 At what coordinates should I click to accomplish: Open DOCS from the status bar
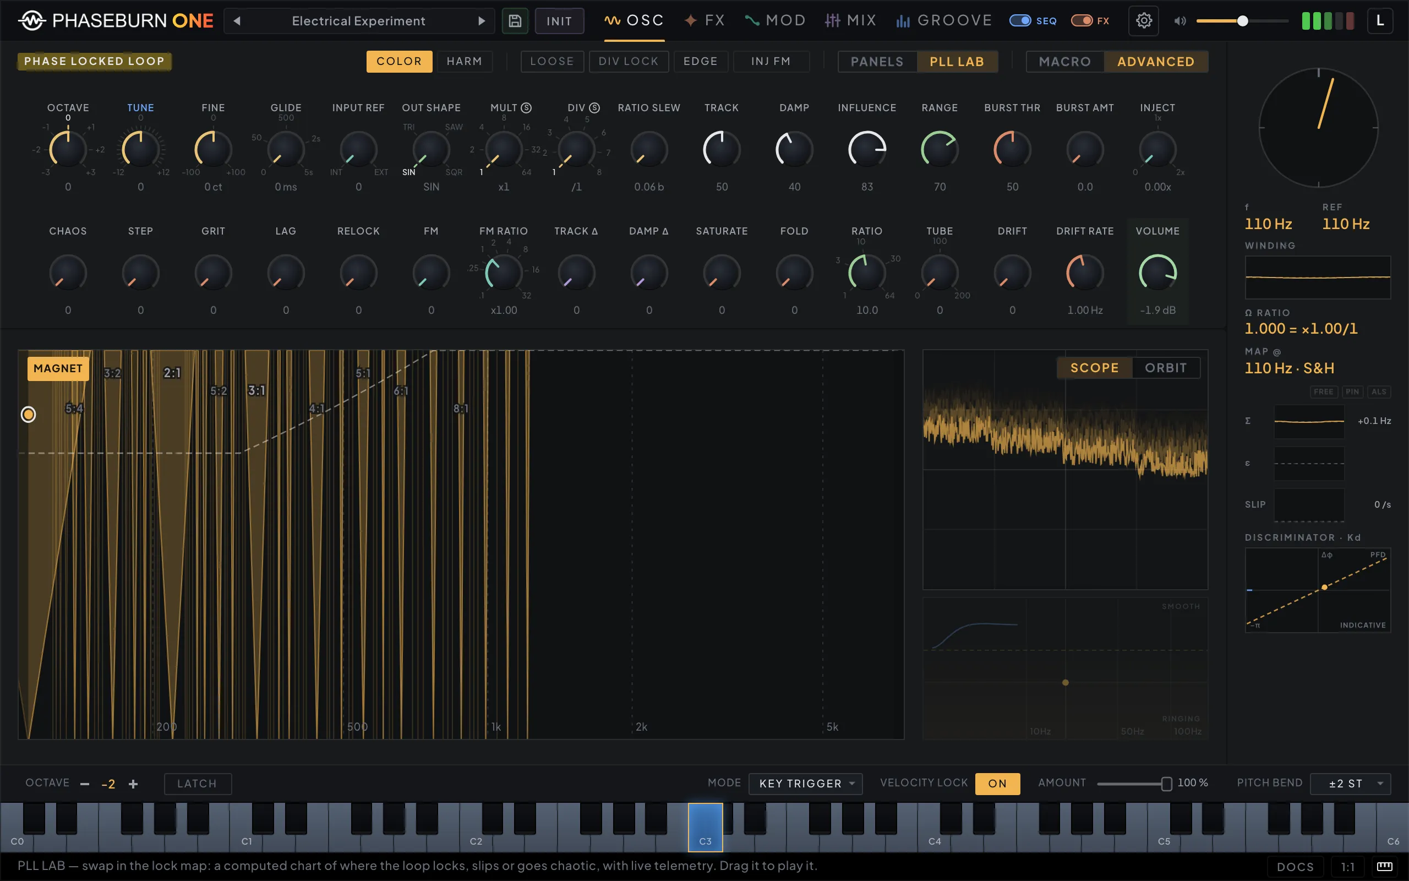click(x=1295, y=867)
